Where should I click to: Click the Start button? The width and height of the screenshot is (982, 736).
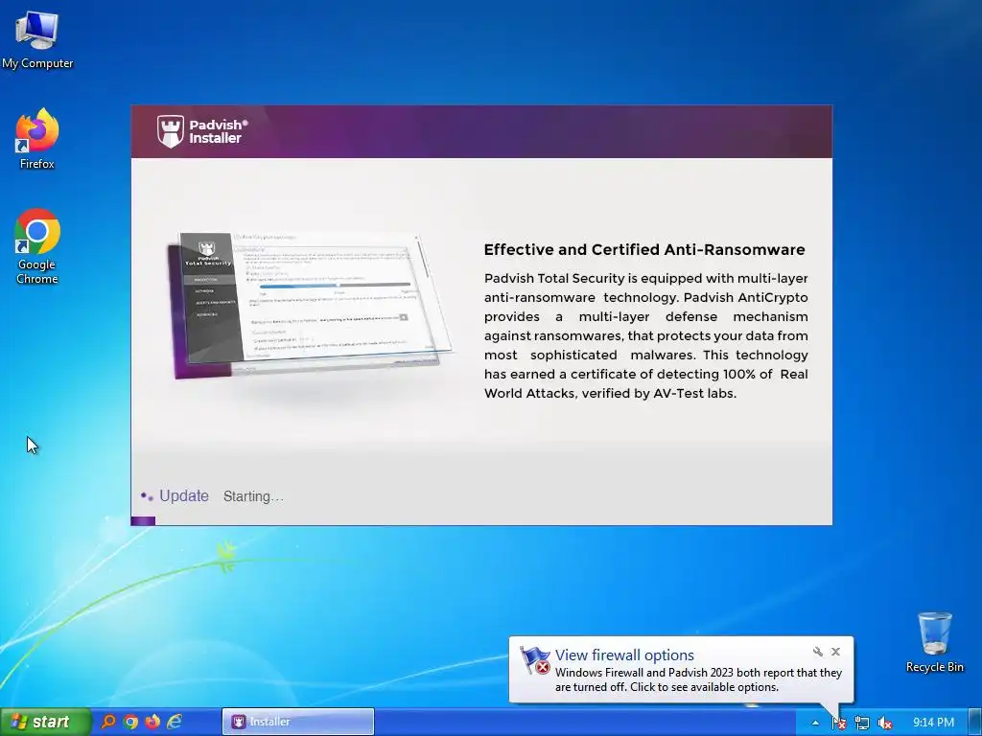[44, 722]
